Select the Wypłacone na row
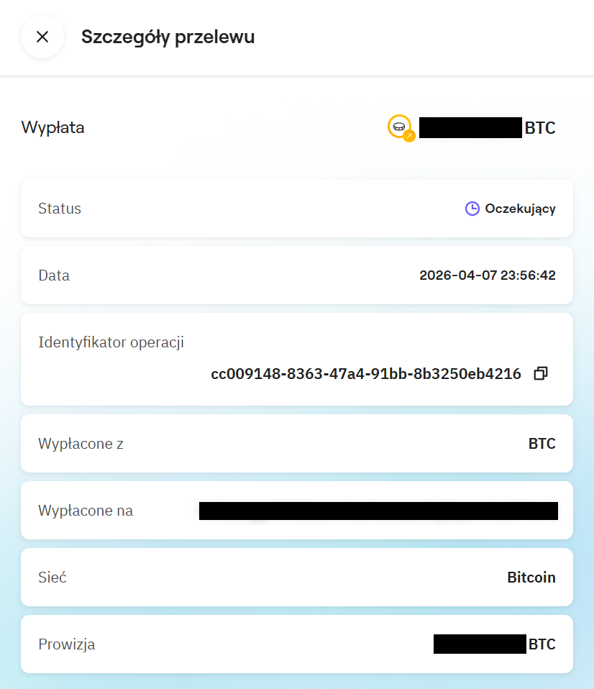This screenshot has height=689, width=594. click(297, 511)
